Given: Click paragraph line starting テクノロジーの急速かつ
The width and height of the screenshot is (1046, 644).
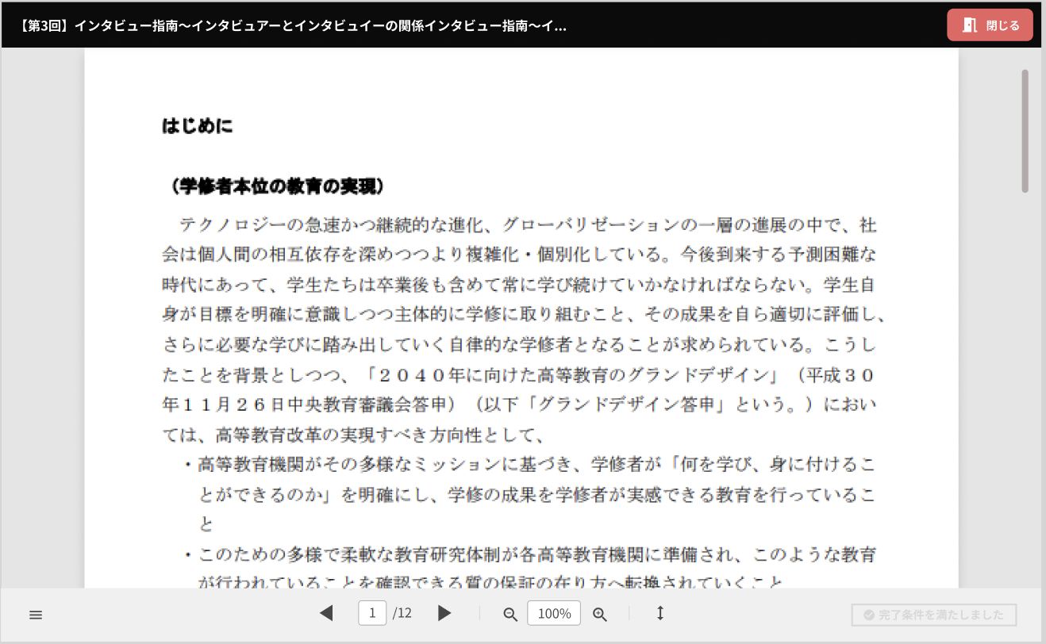Looking at the screenshot, I should click(528, 225).
